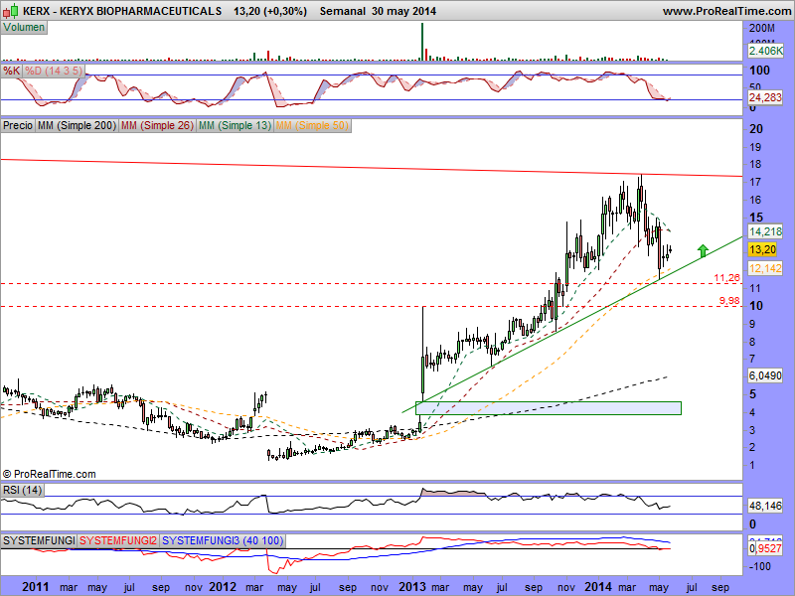The width and height of the screenshot is (795, 596).
Task: Open the Volumen indicator label
Action: (x=24, y=28)
